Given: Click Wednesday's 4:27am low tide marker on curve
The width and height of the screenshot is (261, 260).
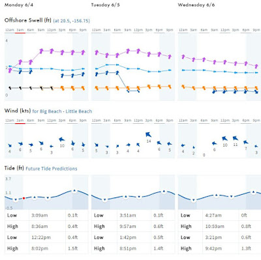Looking at the screenshot, I should tap(193, 200).
